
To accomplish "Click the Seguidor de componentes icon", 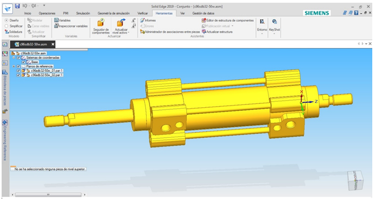I will tap(100, 22).
